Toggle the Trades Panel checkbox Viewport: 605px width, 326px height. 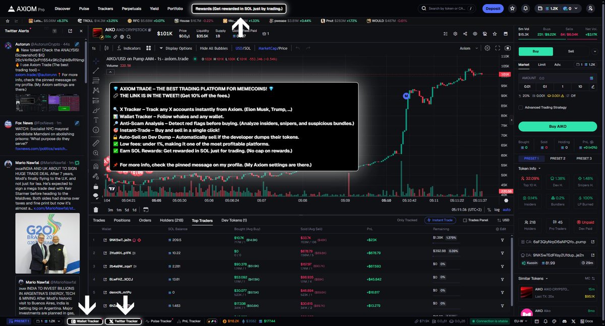tap(465, 220)
